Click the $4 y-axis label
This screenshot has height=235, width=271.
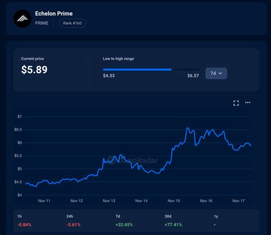pos(19,195)
